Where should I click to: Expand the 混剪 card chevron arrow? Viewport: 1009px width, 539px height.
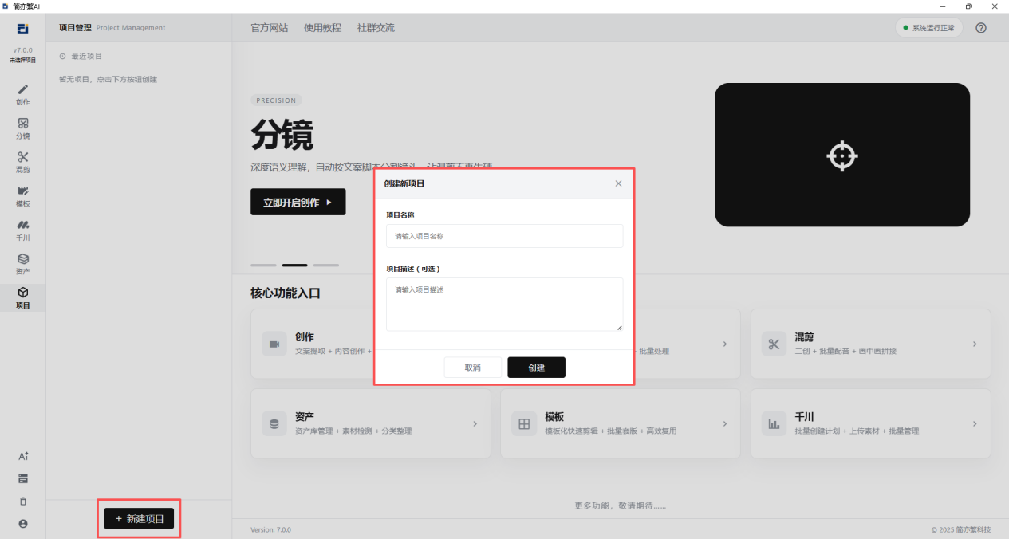tap(975, 344)
